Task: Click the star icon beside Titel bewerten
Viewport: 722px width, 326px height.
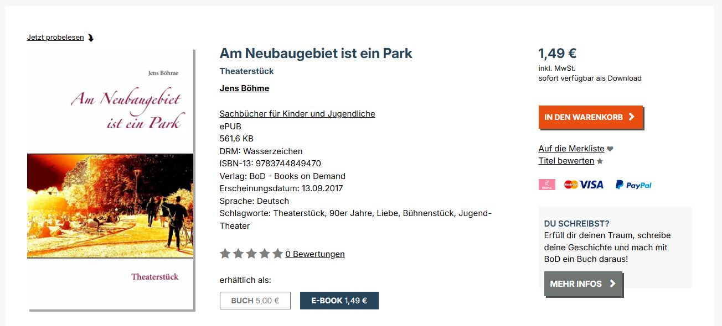Action: pyautogui.click(x=600, y=161)
